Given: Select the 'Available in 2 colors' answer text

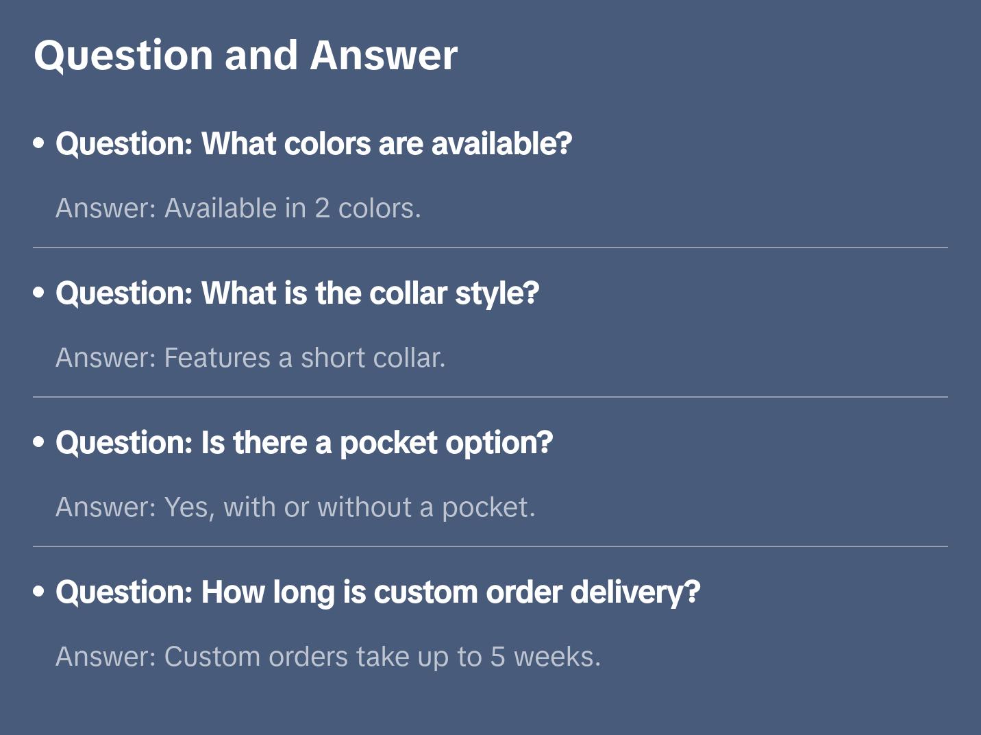Looking at the screenshot, I should [x=238, y=208].
